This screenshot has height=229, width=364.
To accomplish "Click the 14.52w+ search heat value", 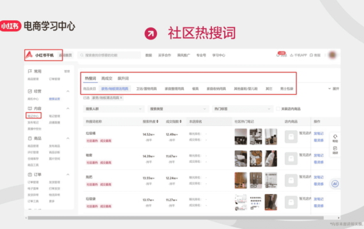I will (149, 134).
